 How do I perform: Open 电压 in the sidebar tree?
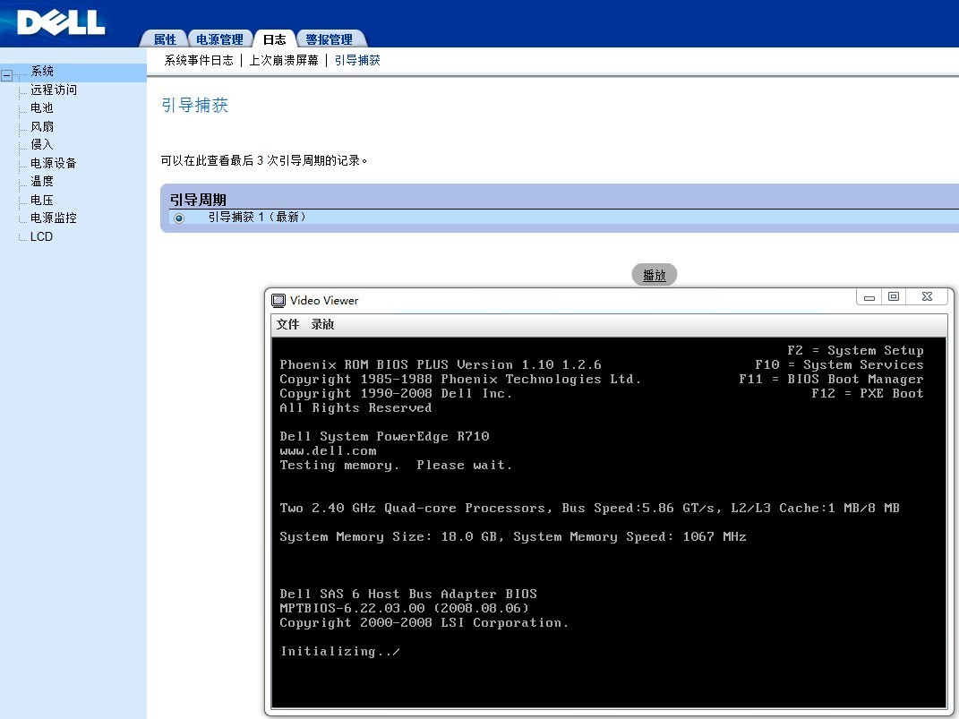42,200
